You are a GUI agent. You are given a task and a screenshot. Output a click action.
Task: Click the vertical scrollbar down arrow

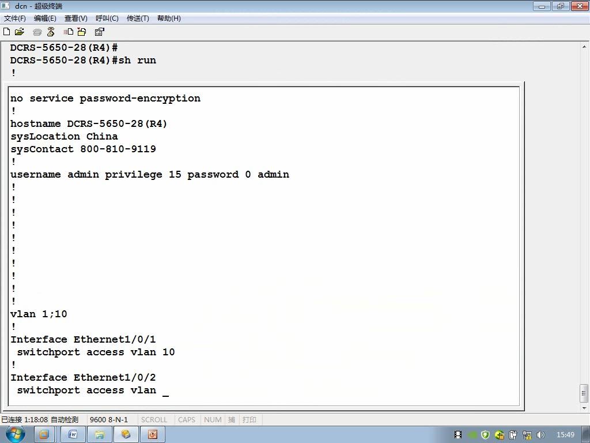click(584, 408)
